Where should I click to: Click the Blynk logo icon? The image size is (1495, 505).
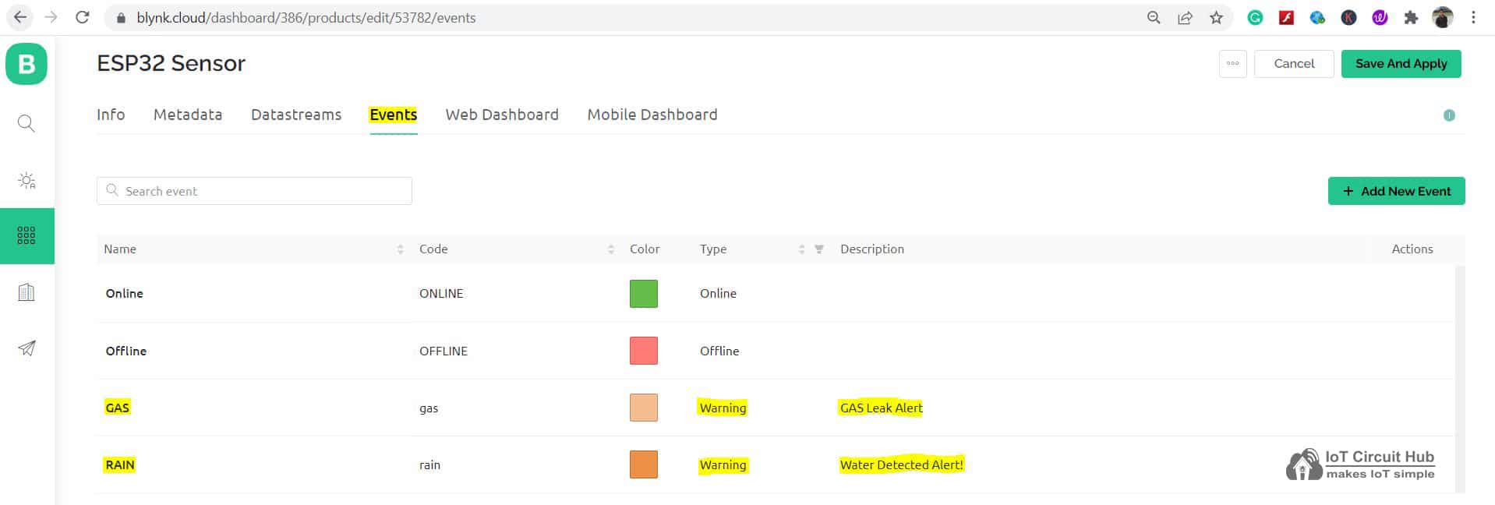pyautogui.click(x=27, y=64)
